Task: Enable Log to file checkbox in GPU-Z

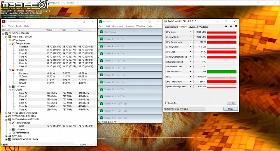Action: (x=166, y=103)
